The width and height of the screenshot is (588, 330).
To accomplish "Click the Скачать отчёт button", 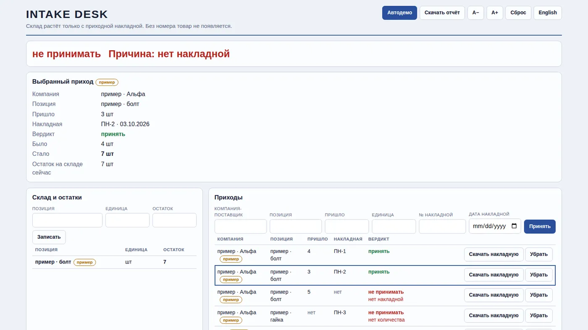I will (442, 13).
